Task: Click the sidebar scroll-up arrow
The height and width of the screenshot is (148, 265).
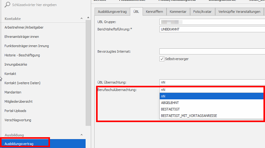Action: pyautogui.click(x=88, y=17)
